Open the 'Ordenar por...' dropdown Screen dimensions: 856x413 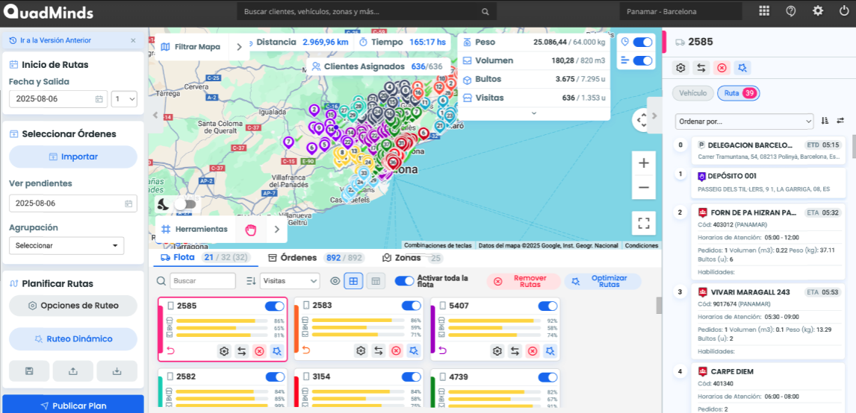click(745, 121)
